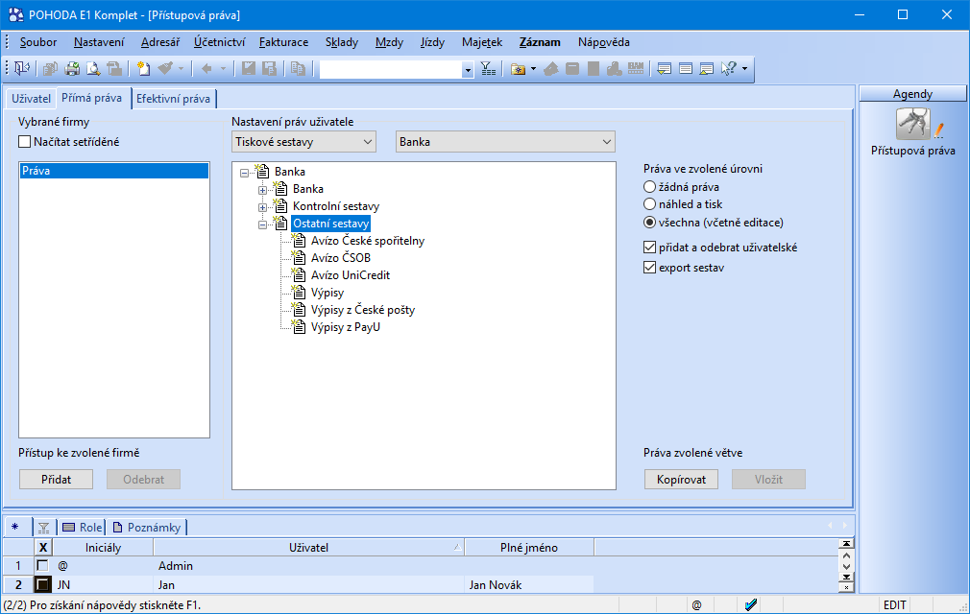The height and width of the screenshot is (614, 970).
Task: Open the Přístupová práva agenda icon
Action: pos(912,126)
